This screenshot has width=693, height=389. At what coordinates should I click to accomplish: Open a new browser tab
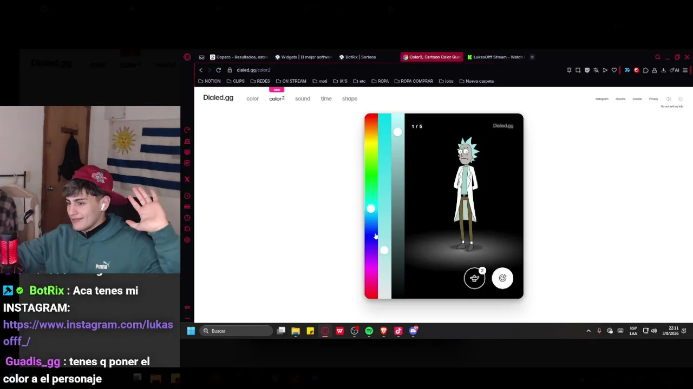coord(532,57)
